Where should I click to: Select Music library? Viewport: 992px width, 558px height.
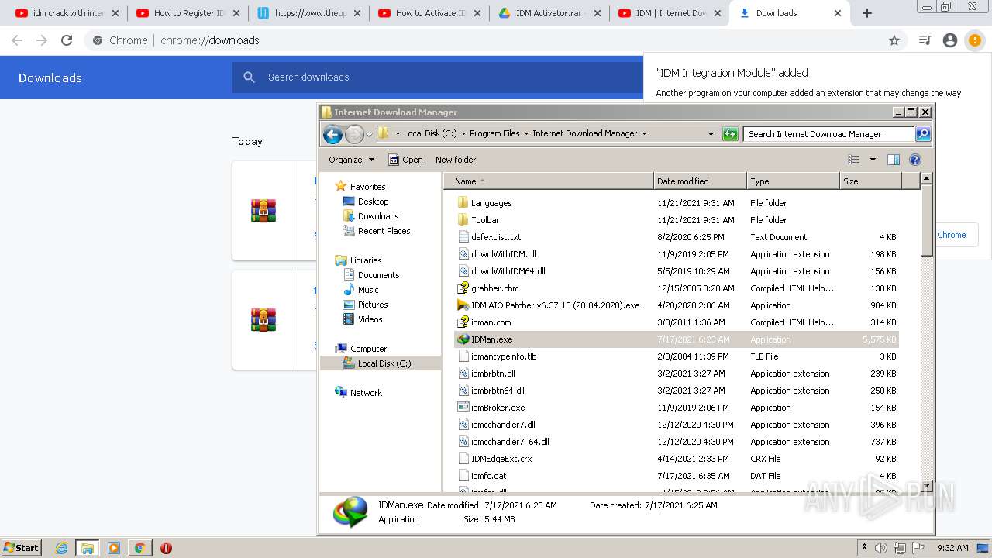(368, 290)
